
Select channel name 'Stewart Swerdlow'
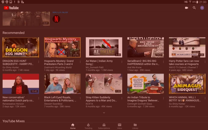53,104
